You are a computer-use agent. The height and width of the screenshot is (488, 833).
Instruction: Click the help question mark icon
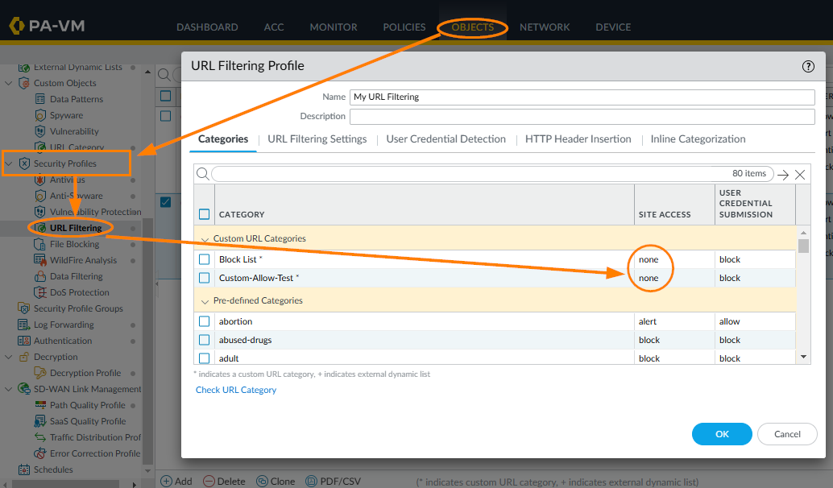pyautogui.click(x=809, y=67)
